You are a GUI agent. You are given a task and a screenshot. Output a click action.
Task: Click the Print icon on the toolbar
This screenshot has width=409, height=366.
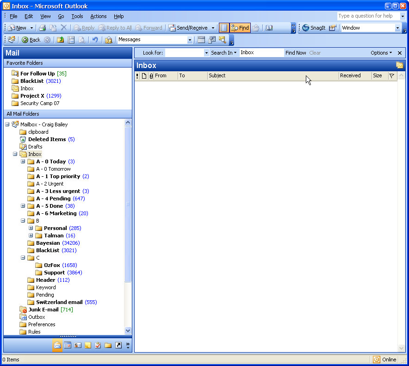coord(42,28)
